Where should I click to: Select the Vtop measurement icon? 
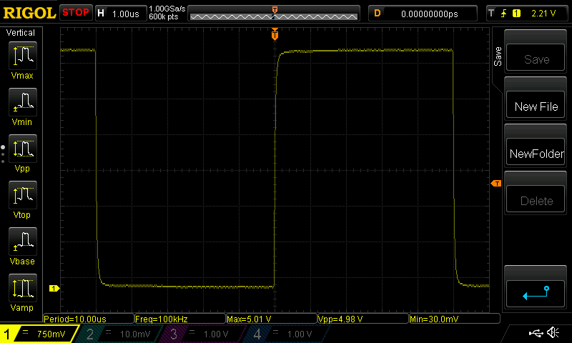pos(23,195)
